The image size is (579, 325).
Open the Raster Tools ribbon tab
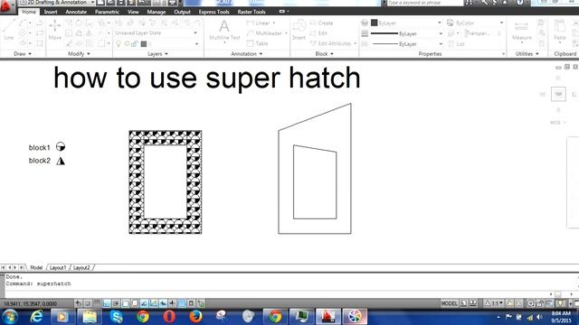(x=252, y=12)
